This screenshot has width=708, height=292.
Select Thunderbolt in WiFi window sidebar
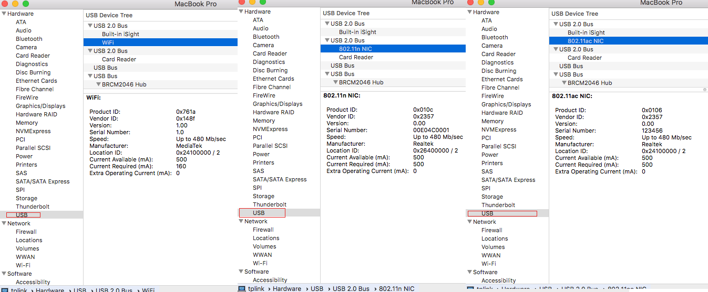(x=33, y=207)
